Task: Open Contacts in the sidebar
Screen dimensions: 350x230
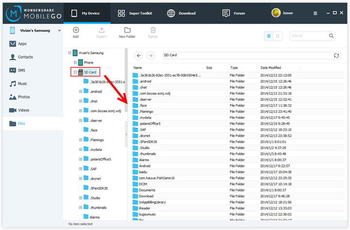Action: tap(21, 57)
